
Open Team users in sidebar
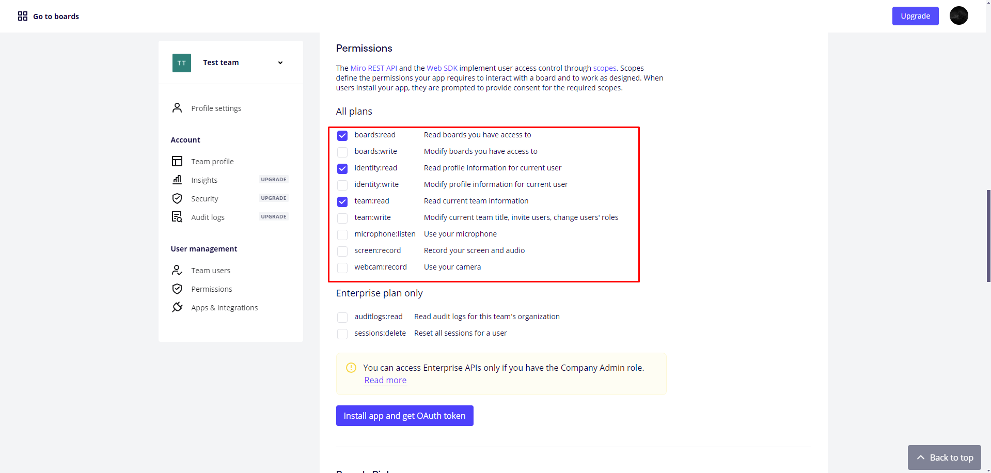click(x=211, y=271)
